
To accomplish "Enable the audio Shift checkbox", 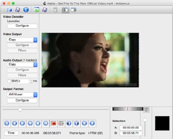I will coord(9,81).
